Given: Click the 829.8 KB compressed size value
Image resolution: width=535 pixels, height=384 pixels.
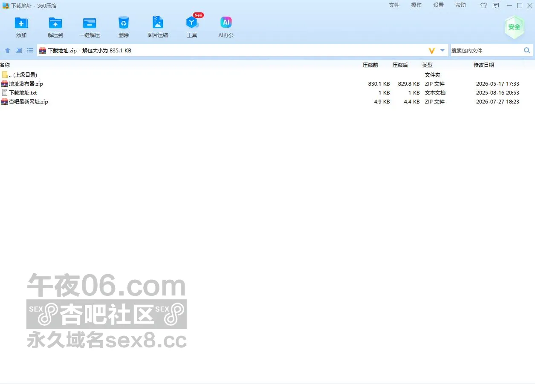Looking at the screenshot, I should tap(409, 84).
